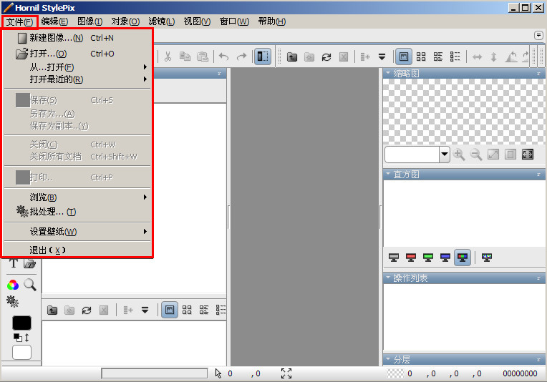
Task: Reset colors to default black and white
Action: tap(17, 338)
